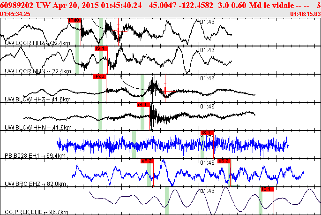The image size is (321, 215).
Task: Click the origin time '01:45:40.24' in header
Action: click(x=121, y=5)
